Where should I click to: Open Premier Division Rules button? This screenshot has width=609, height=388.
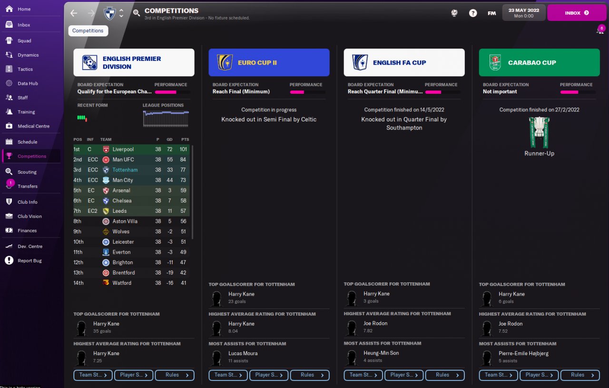pyautogui.click(x=175, y=375)
